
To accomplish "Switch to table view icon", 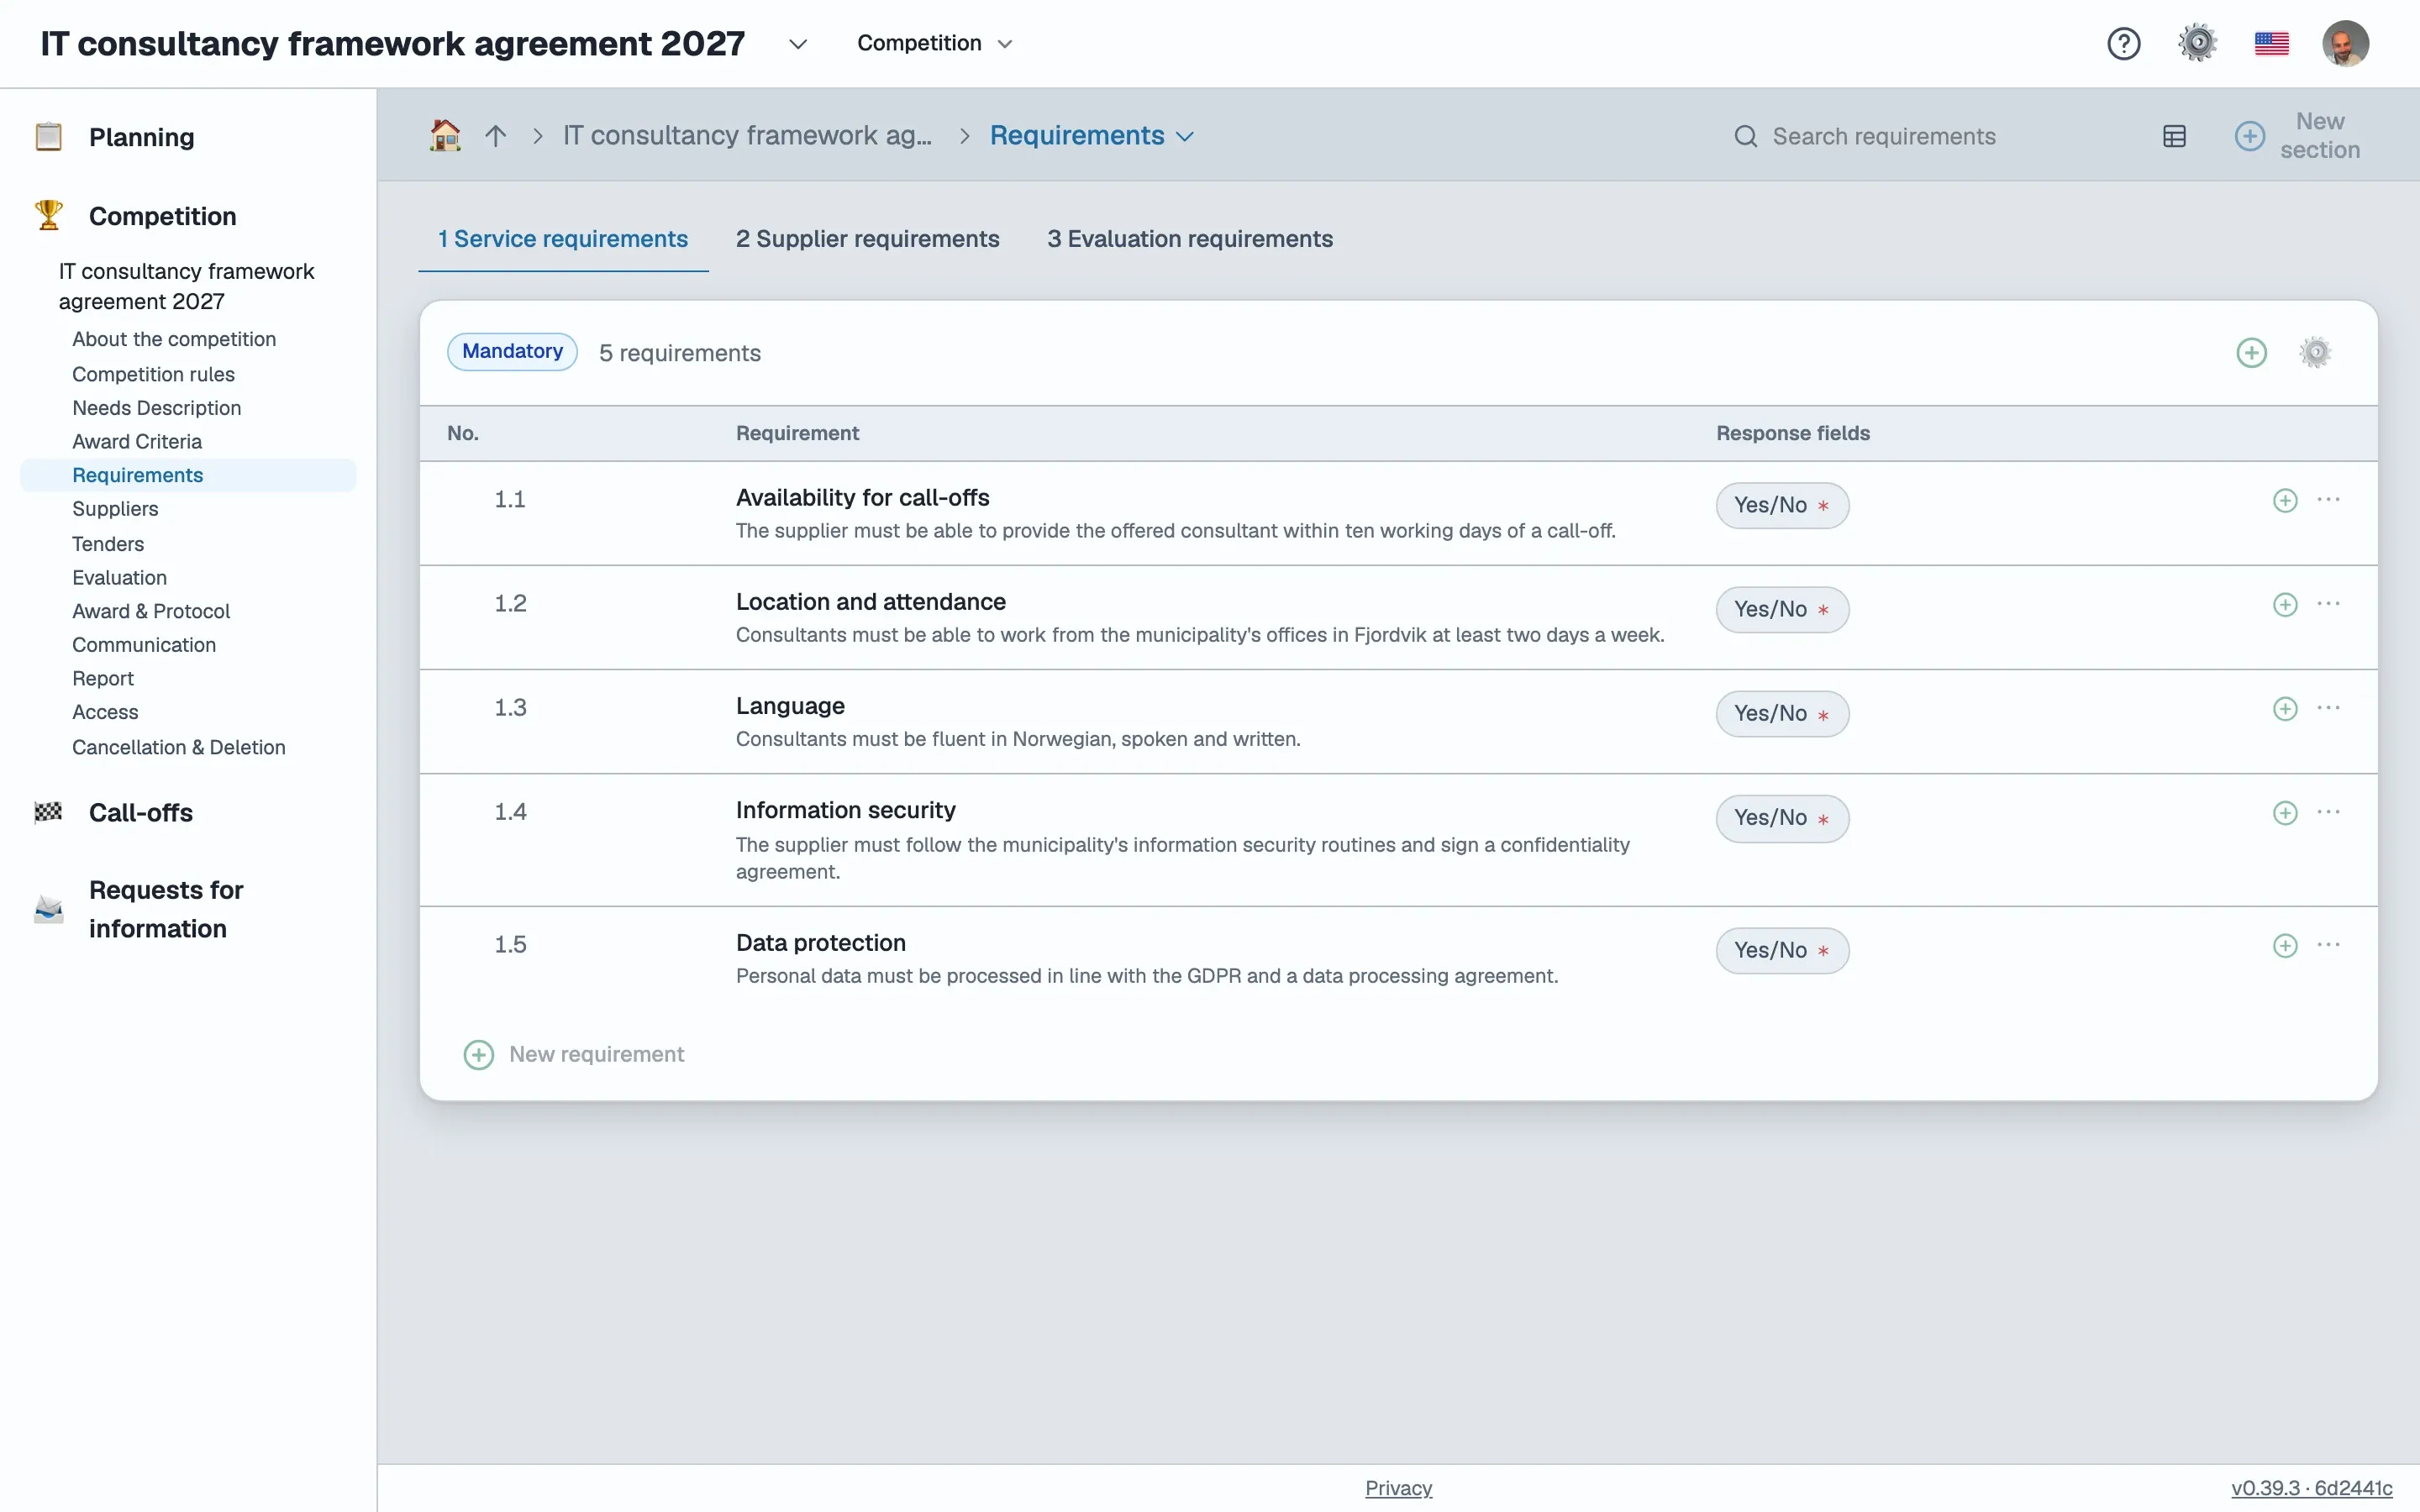I will (2174, 136).
